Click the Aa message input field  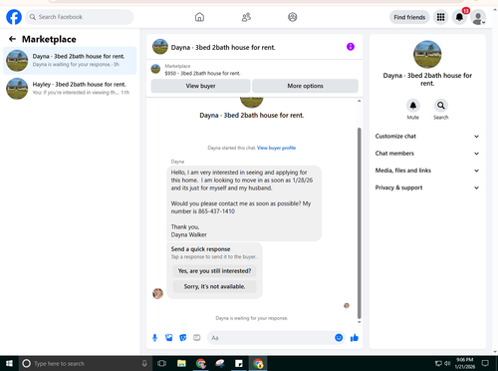(271, 338)
